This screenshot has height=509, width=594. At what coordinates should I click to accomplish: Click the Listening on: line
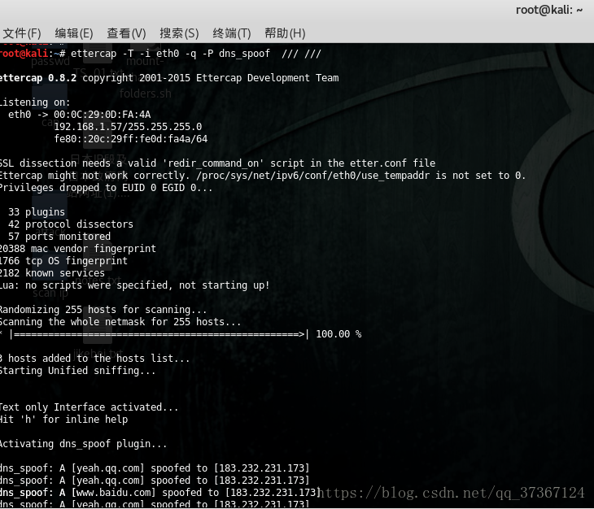[x=35, y=102]
